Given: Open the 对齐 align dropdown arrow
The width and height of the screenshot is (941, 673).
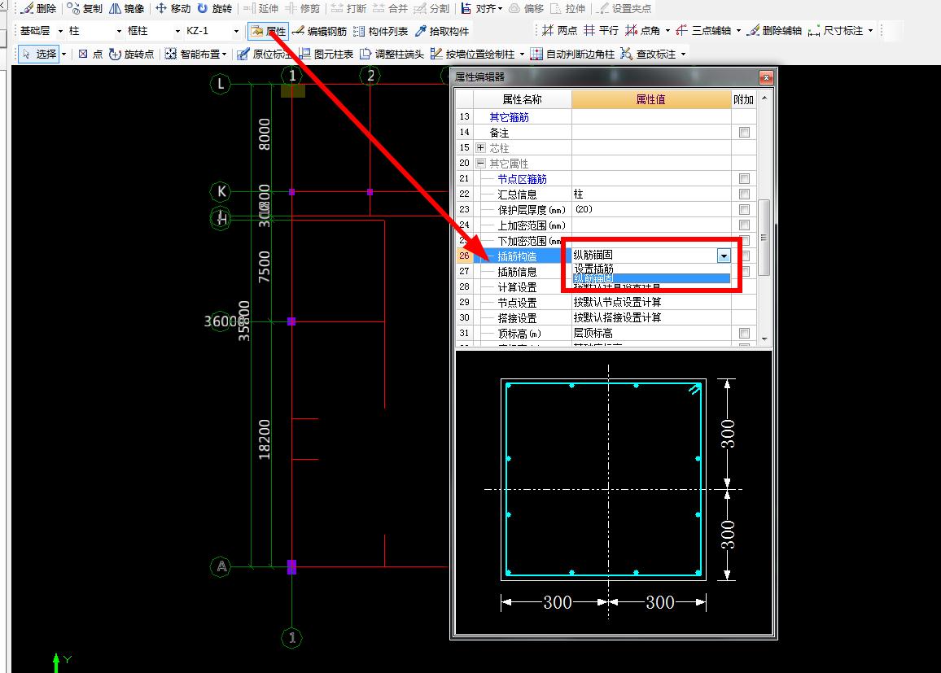Looking at the screenshot, I should tap(501, 9).
